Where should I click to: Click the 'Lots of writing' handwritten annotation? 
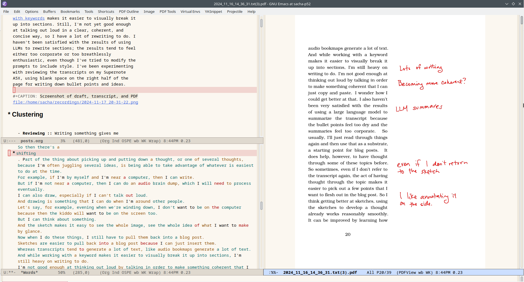421,68
